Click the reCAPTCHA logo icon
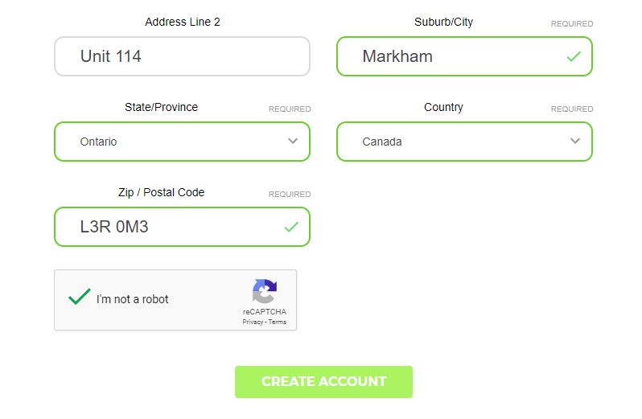The image size is (642, 419). click(264, 291)
